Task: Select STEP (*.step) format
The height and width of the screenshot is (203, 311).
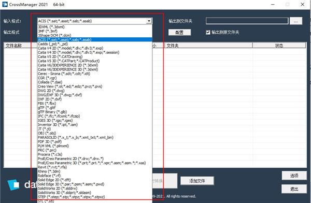Action: pos(95,197)
